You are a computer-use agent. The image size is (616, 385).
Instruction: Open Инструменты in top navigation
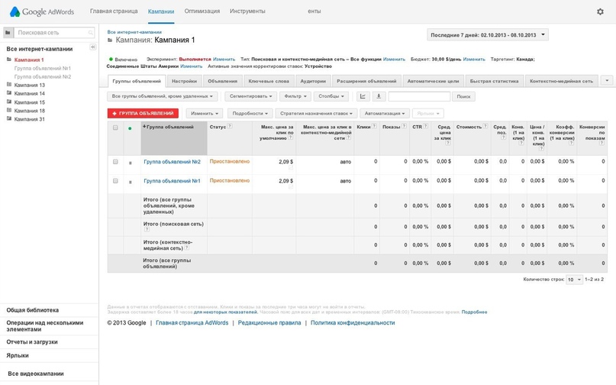pyautogui.click(x=247, y=11)
